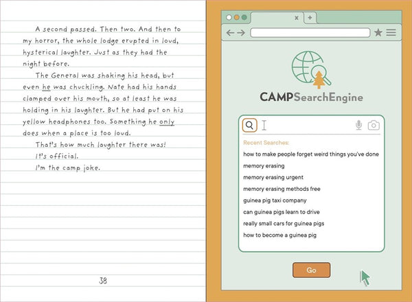Viewport: 412px width, 302px height.
Task: Click the 'Recent Searches:' heading
Action: 266,143
